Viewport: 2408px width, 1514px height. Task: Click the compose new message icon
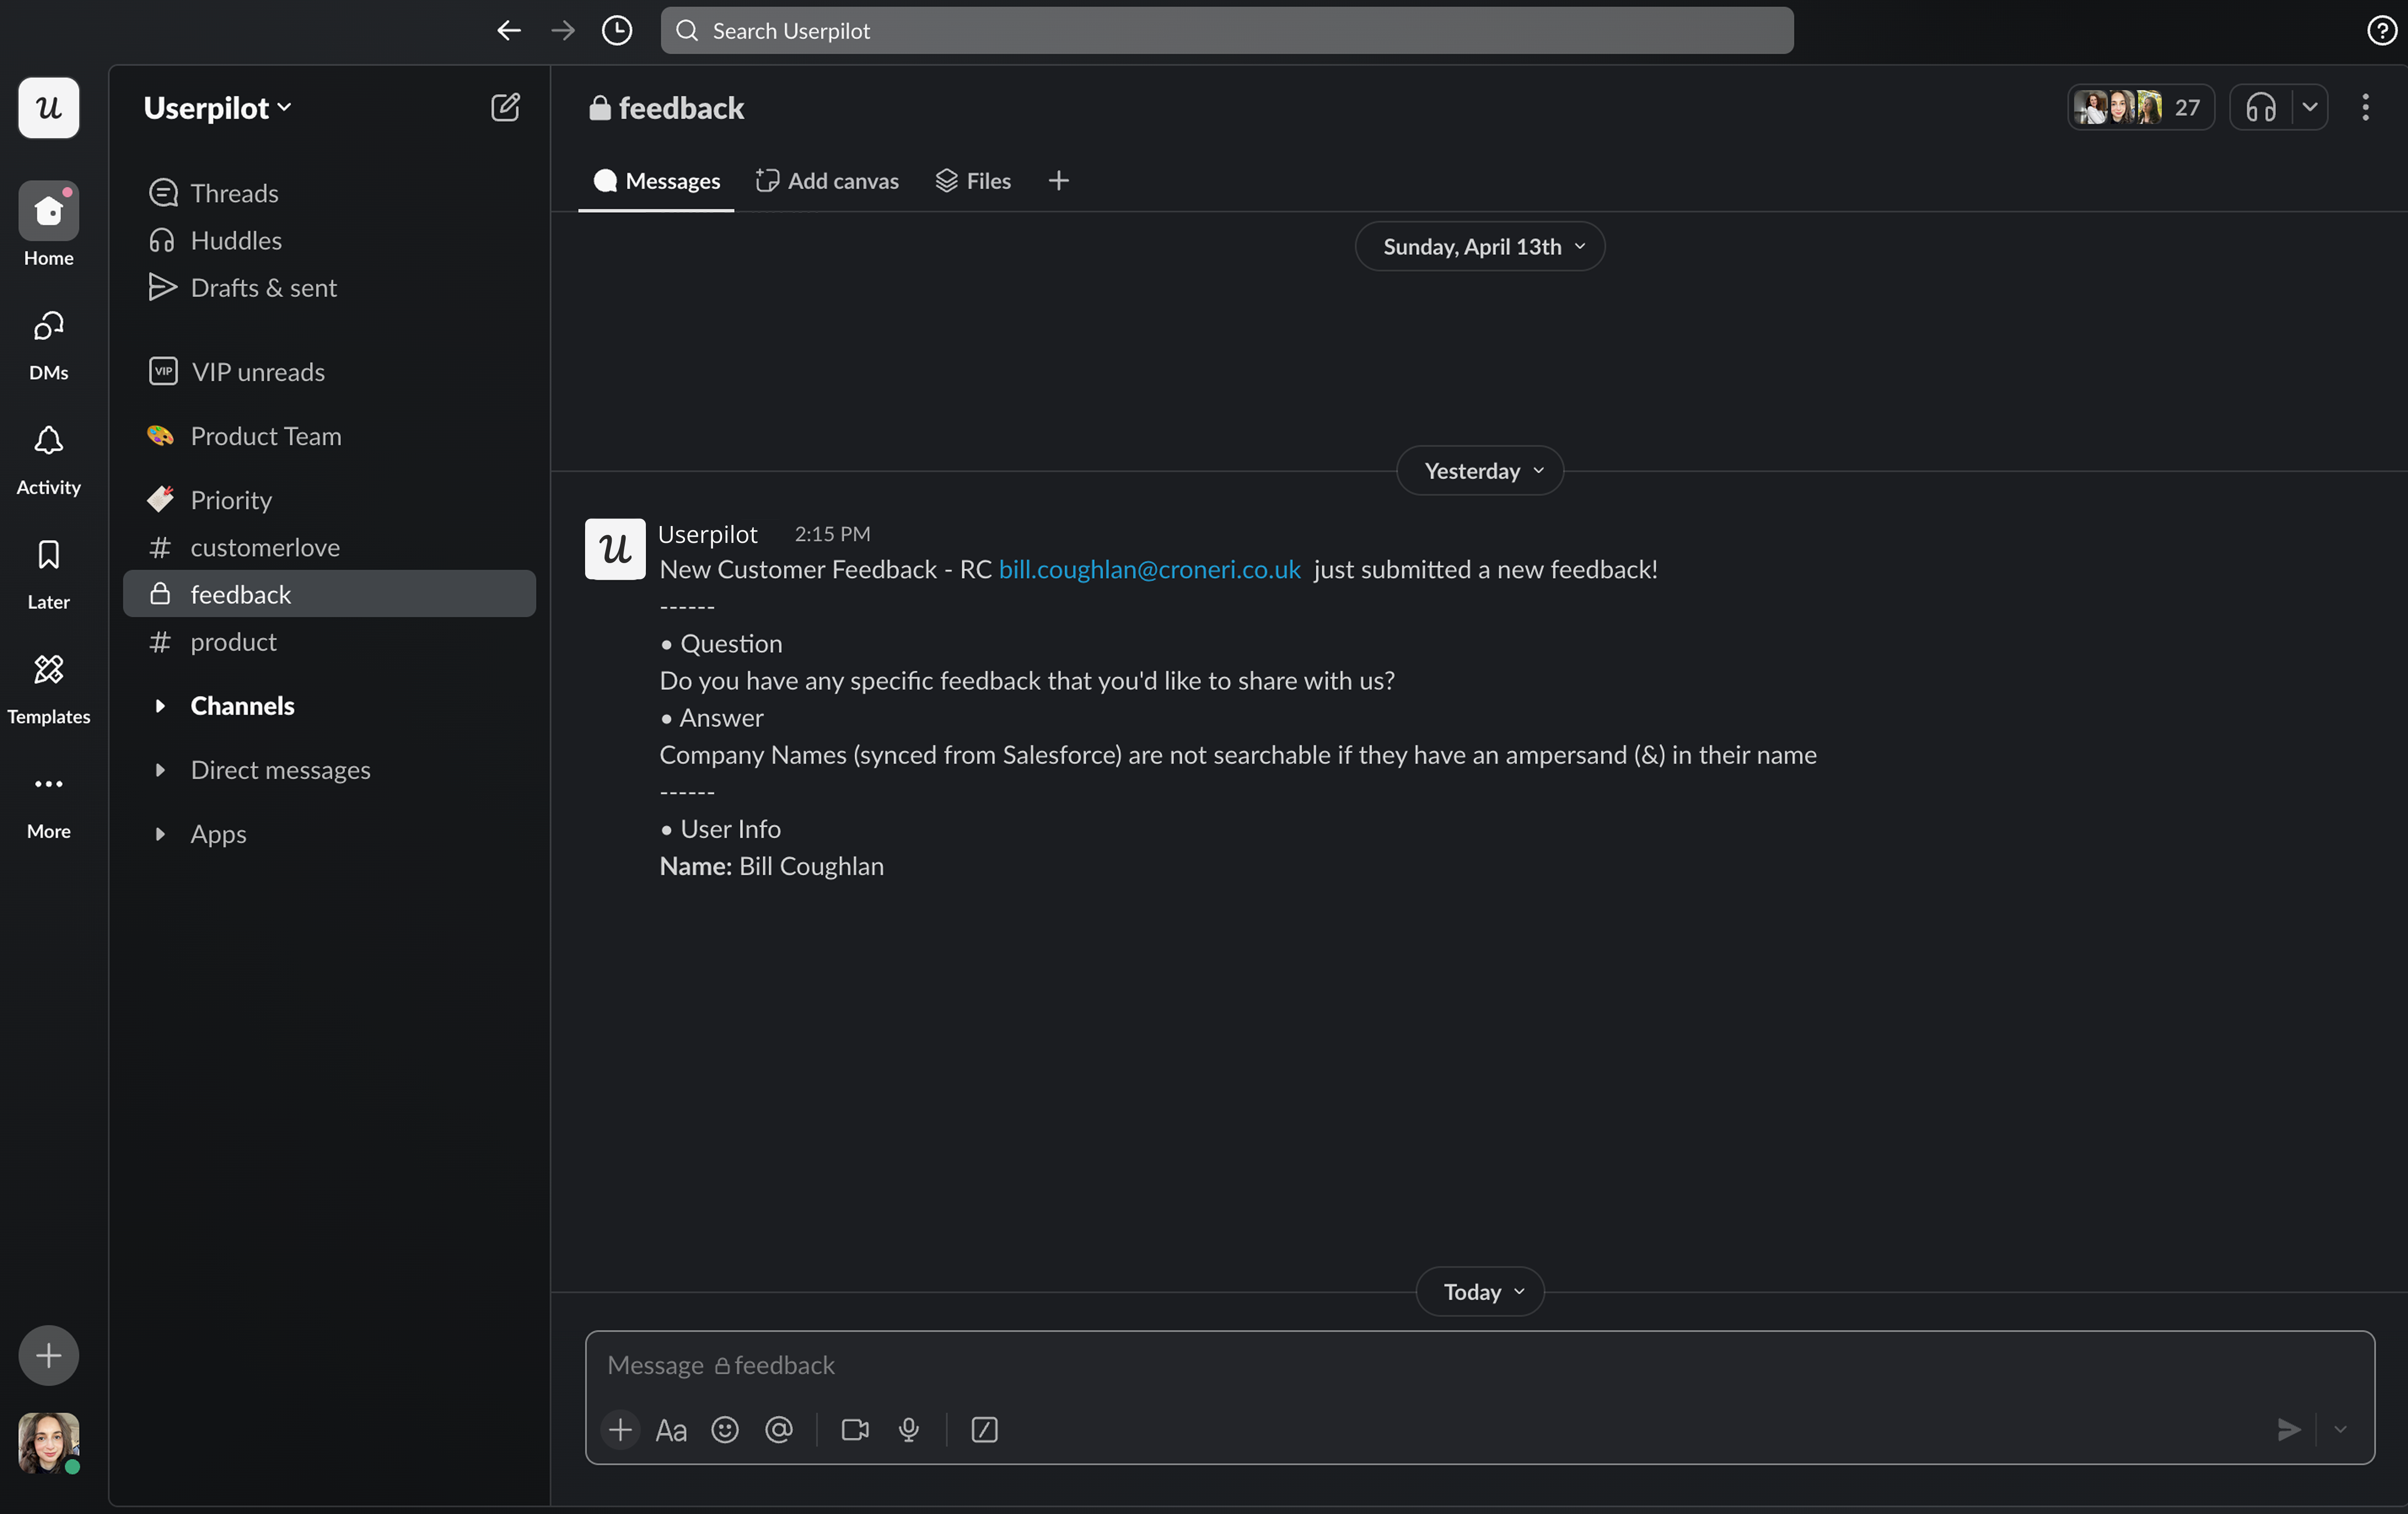pyautogui.click(x=505, y=107)
